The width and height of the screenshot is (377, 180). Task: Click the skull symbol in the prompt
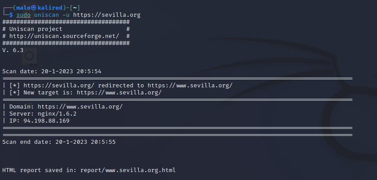(x=32, y=7)
